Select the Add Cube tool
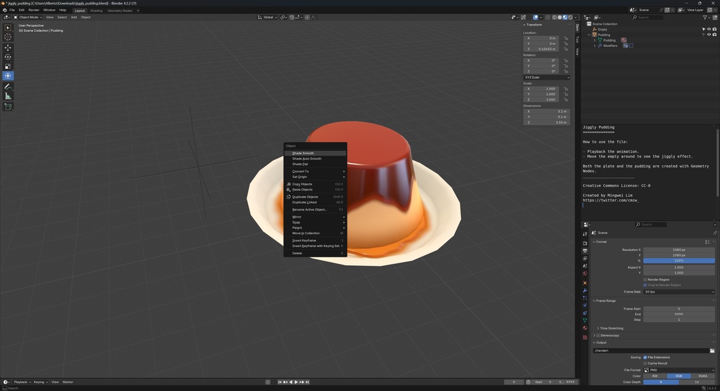 tap(8, 106)
